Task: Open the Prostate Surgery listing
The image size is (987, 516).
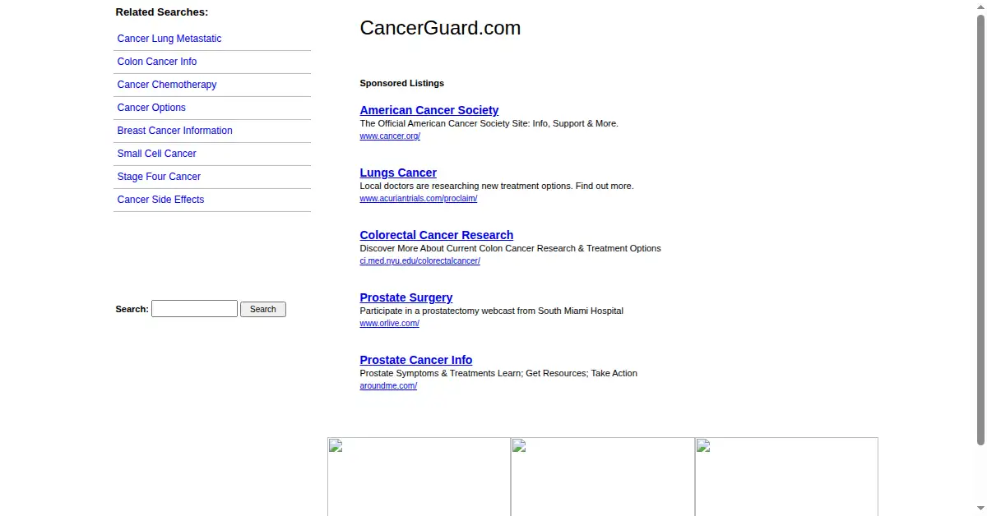Action: [x=406, y=297]
